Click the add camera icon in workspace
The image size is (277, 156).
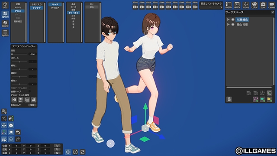(x=263, y=99)
